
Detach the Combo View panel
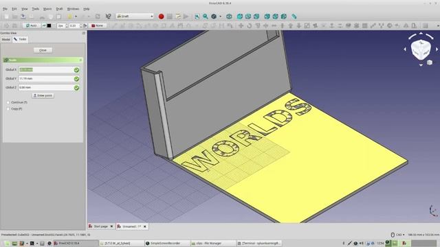(x=84, y=33)
